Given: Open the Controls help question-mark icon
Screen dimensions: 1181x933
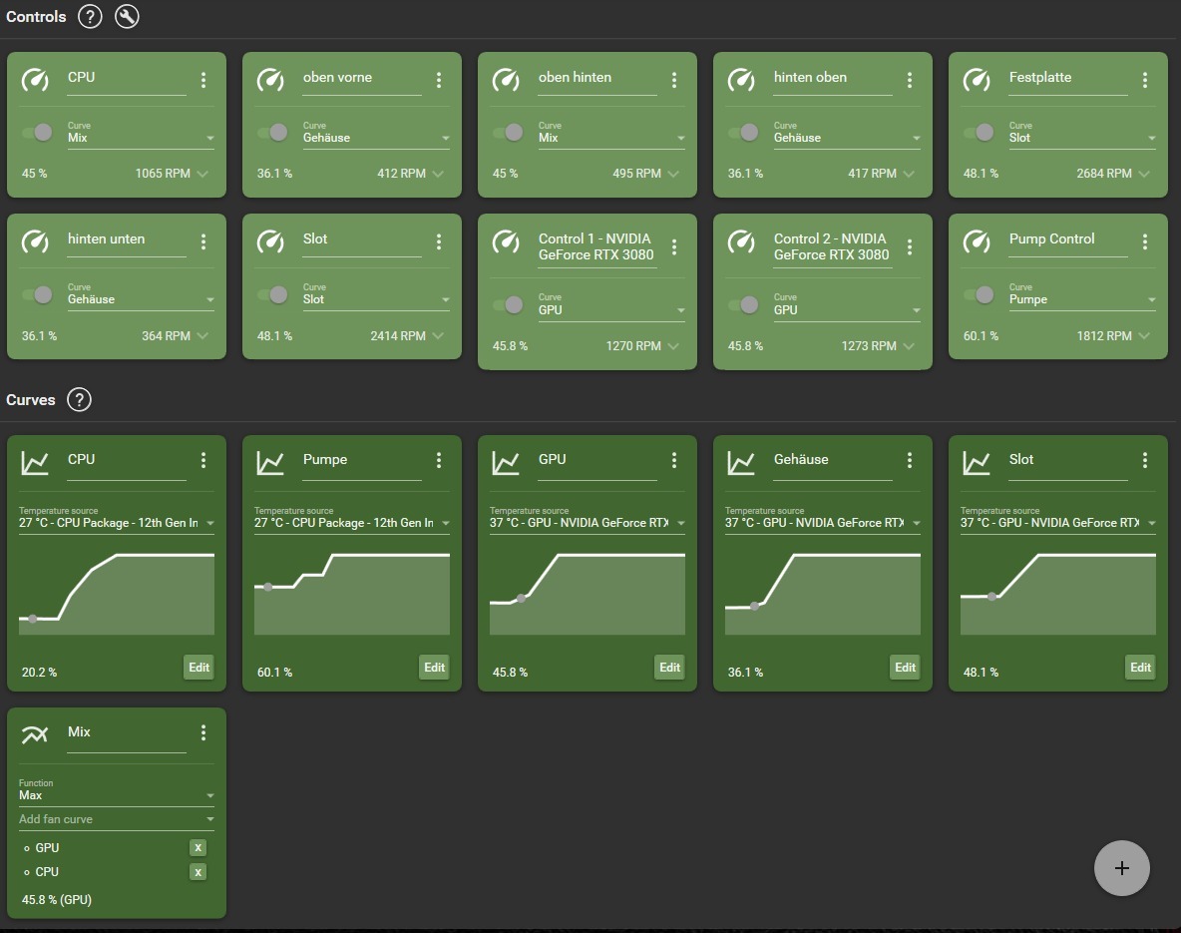Looking at the screenshot, I should pyautogui.click(x=90, y=17).
